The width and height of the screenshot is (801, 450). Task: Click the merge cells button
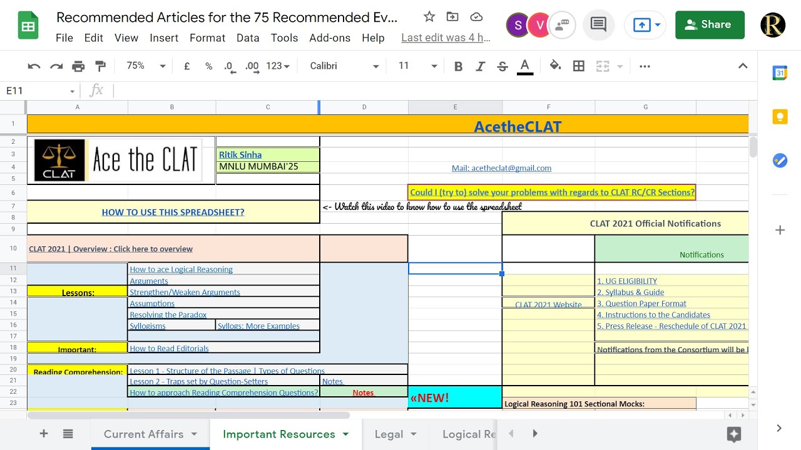(602, 66)
